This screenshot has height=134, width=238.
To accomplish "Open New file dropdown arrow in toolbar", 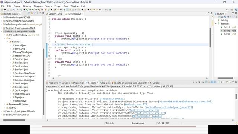I will (x=5, y=10).
